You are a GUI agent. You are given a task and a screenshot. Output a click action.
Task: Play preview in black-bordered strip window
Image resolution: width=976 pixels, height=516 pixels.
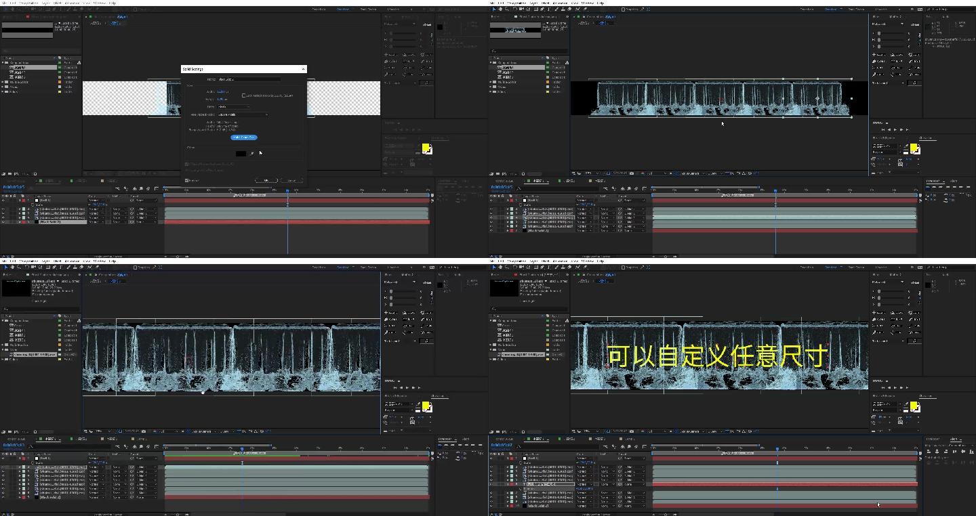(x=895, y=129)
